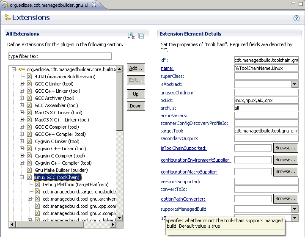Click the help question mark icon
305x237 pixels.
[297, 18]
